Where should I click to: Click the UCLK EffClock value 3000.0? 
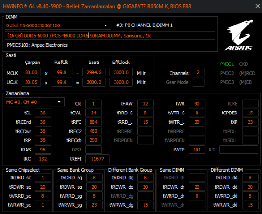[x=121, y=82]
